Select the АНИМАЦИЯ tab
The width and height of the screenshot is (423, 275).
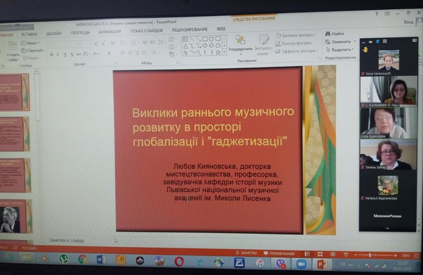click(110, 32)
